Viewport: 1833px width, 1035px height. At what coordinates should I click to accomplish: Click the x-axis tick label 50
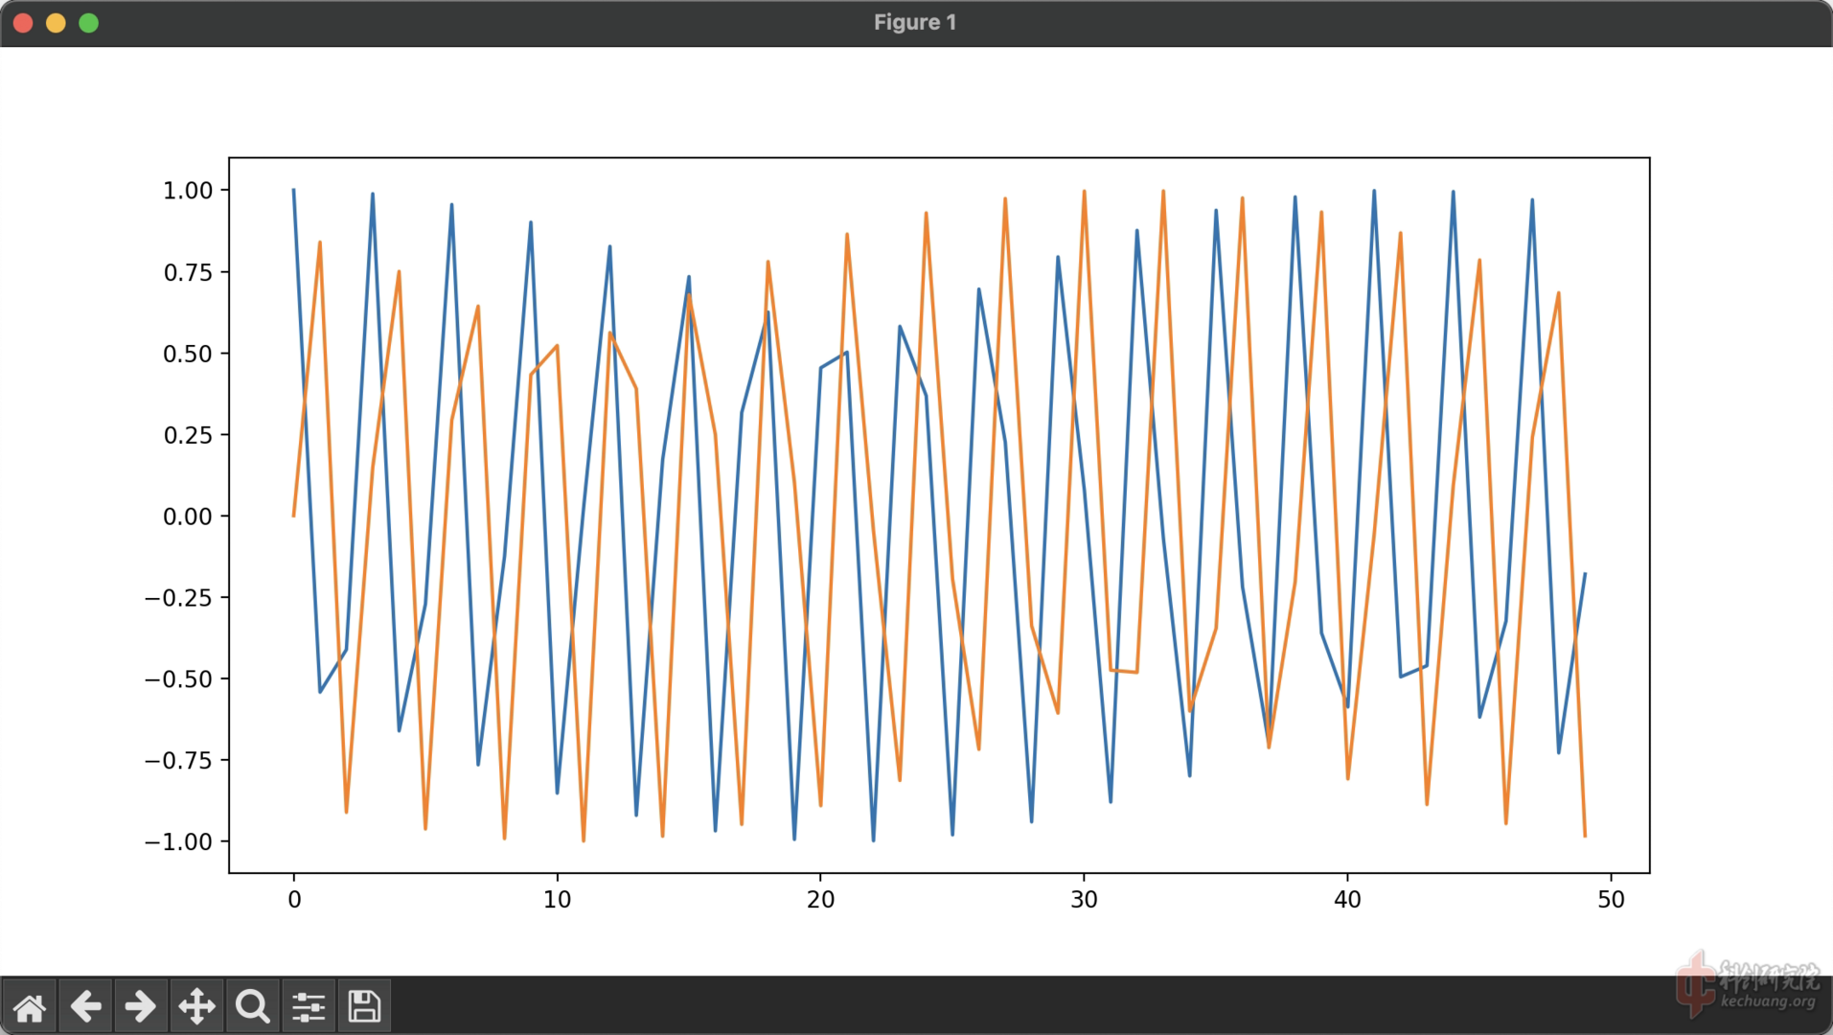pos(1611,900)
